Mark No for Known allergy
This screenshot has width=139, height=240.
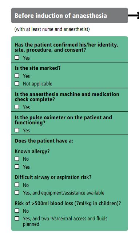tap(17, 159)
